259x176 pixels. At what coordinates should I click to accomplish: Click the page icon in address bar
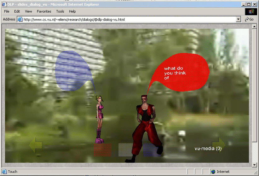(x=20, y=20)
